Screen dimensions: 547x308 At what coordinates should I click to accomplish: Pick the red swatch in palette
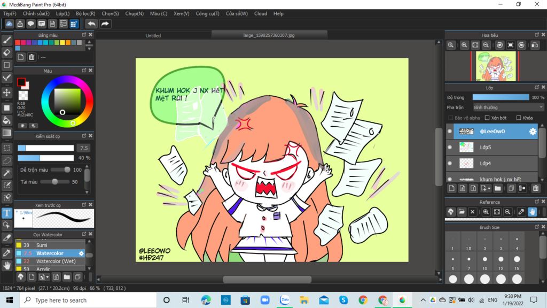coord(18,43)
